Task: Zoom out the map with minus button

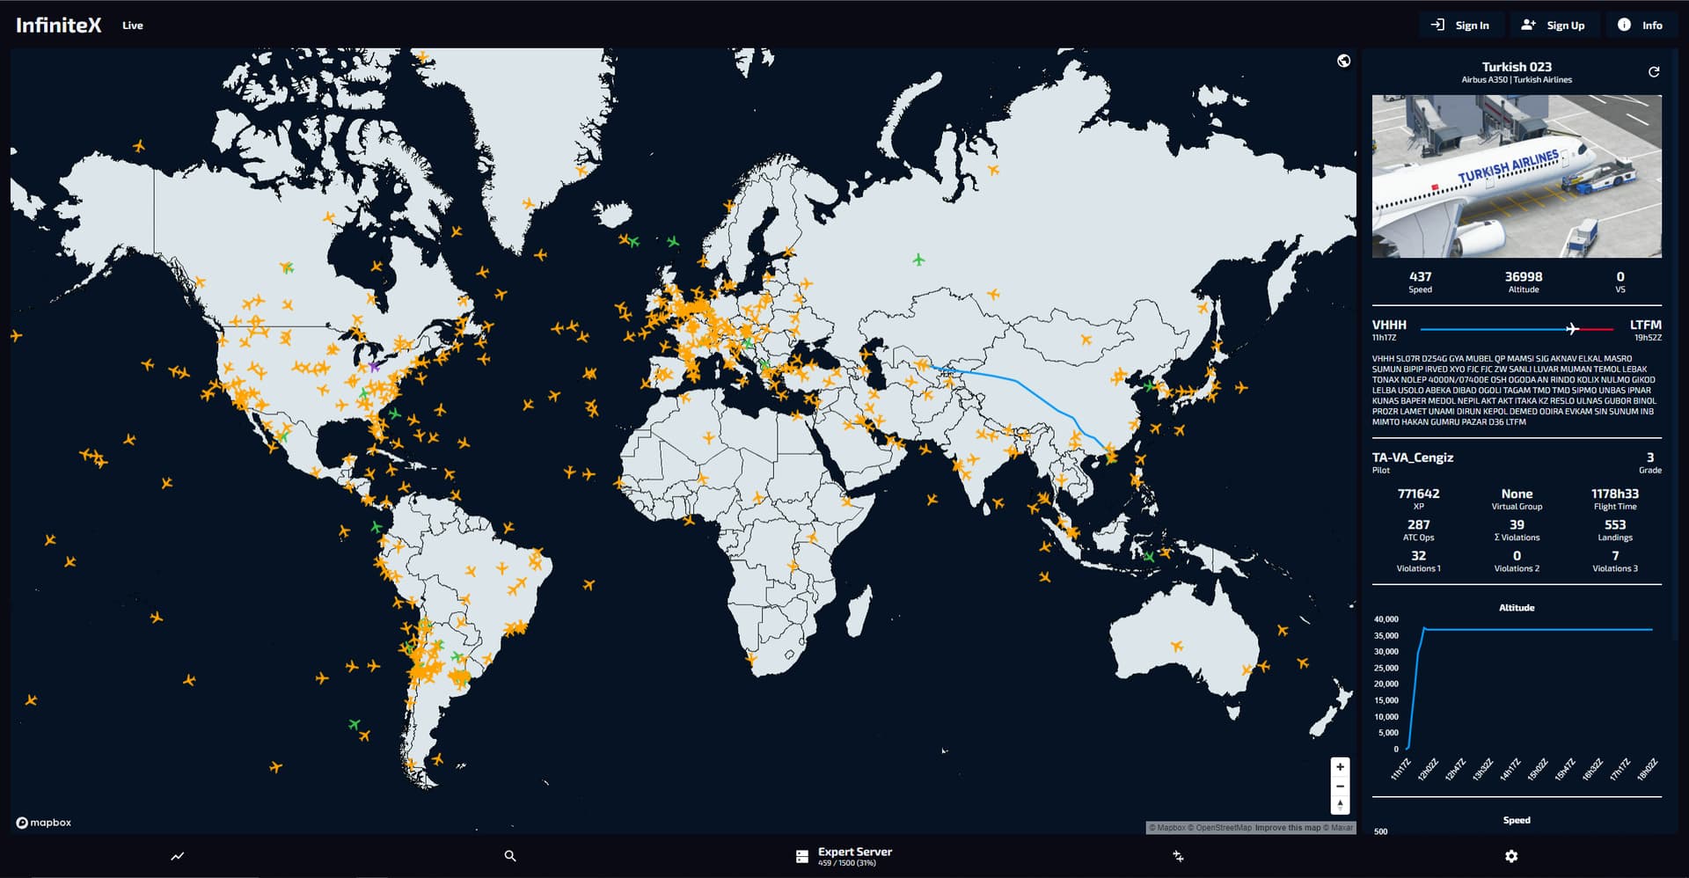Action: [x=1340, y=787]
